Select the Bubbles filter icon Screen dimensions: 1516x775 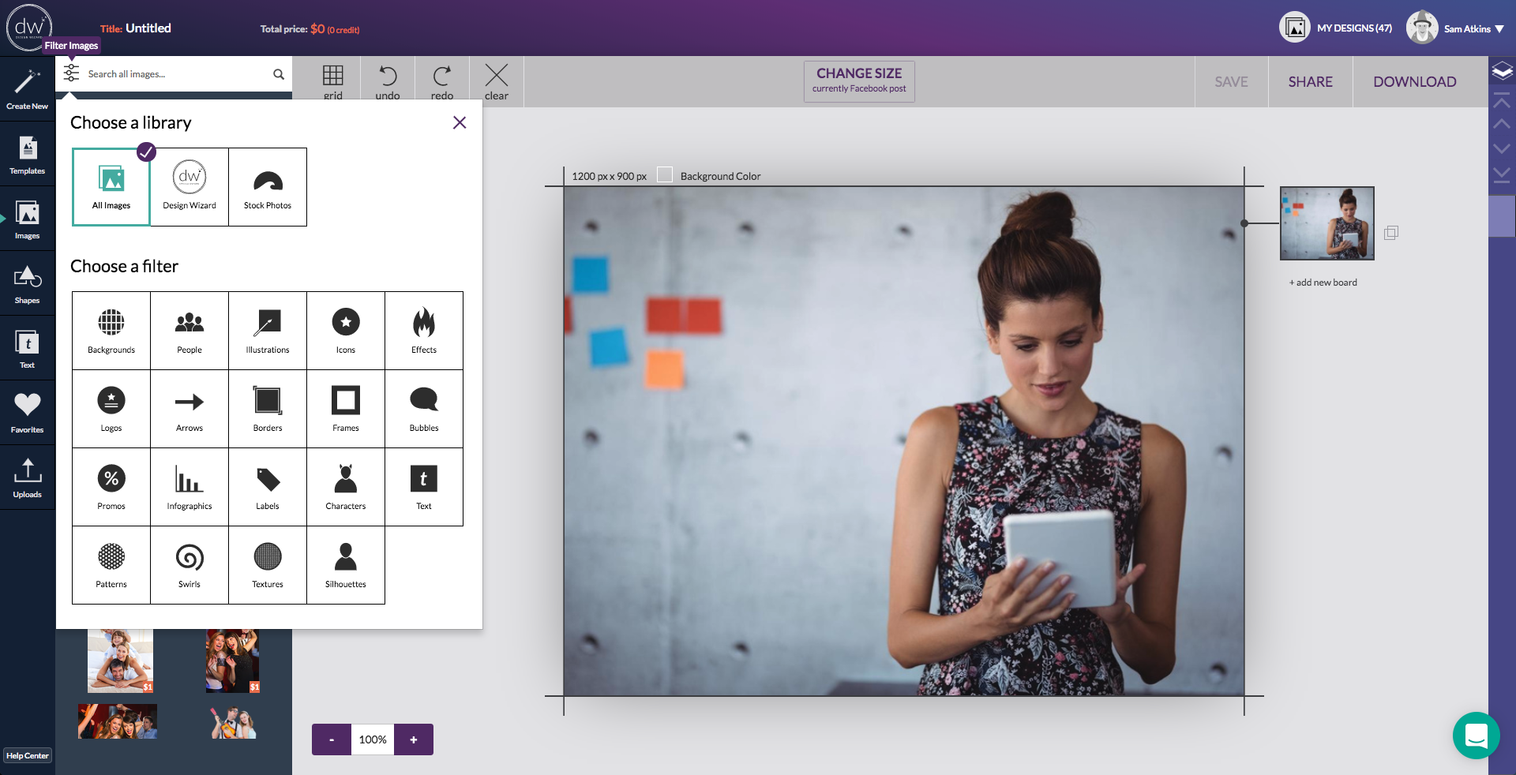[424, 408]
